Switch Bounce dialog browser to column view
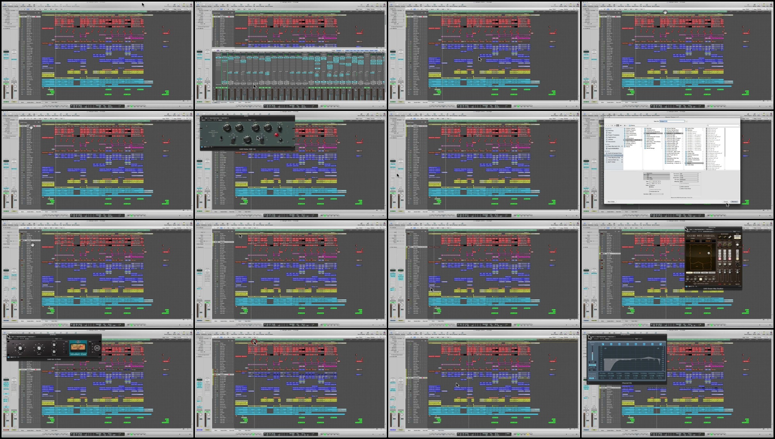This screenshot has width=775, height=439. coord(618,125)
